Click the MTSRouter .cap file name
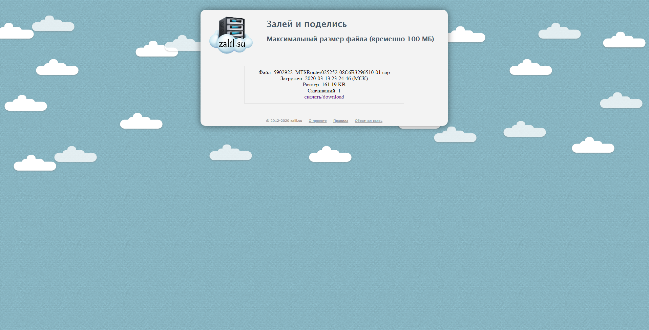The width and height of the screenshot is (649, 330). pos(331,72)
